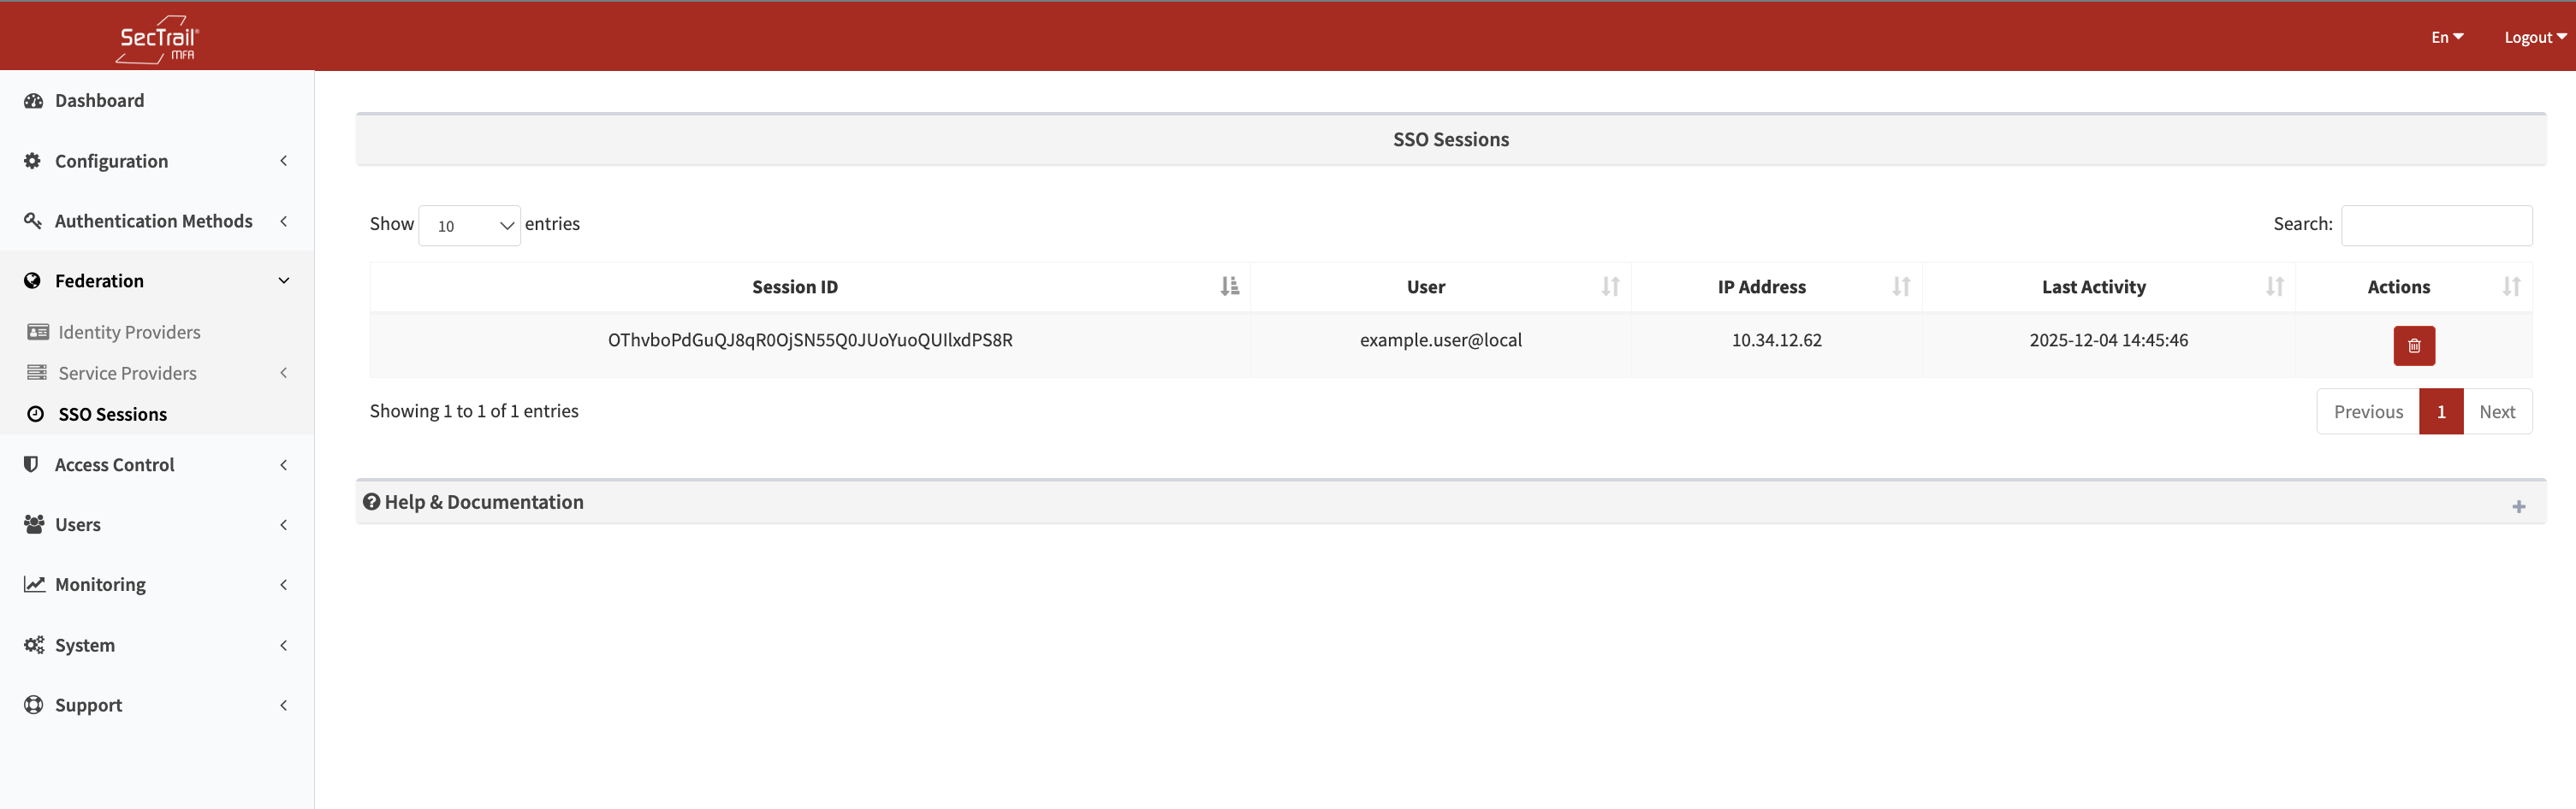The width and height of the screenshot is (2576, 809).
Task: Open the Show entries count dropdown
Action: point(469,226)
